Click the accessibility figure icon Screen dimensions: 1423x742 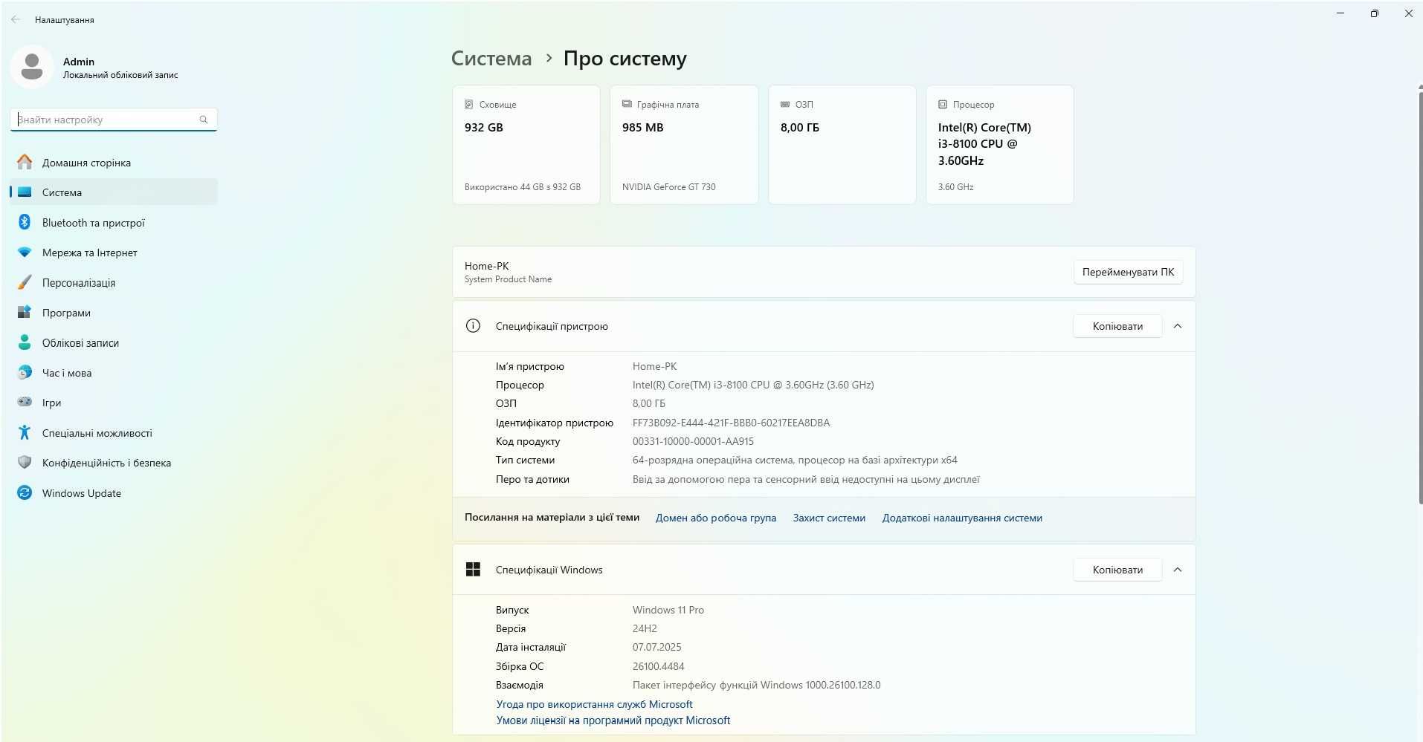(25, 432)
